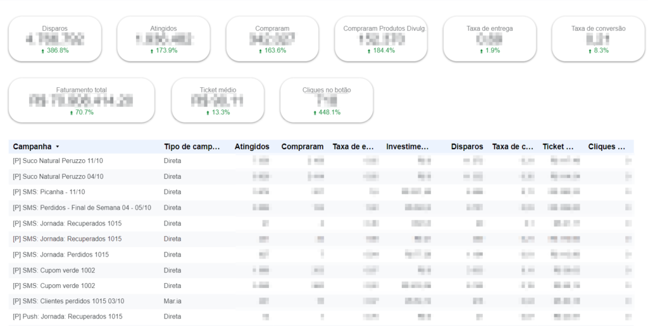Image resolution: width=648 pixels, height=326 pixels.
Task: Sort table by Tipo de campanha column
Action: click(x=192, y=147)
